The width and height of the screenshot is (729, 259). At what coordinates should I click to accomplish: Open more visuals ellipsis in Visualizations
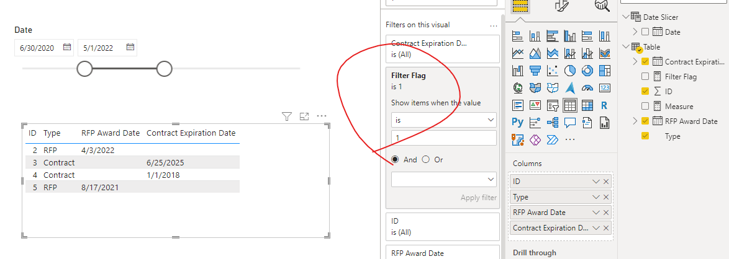pyautogui.click(x=569, y=139)
